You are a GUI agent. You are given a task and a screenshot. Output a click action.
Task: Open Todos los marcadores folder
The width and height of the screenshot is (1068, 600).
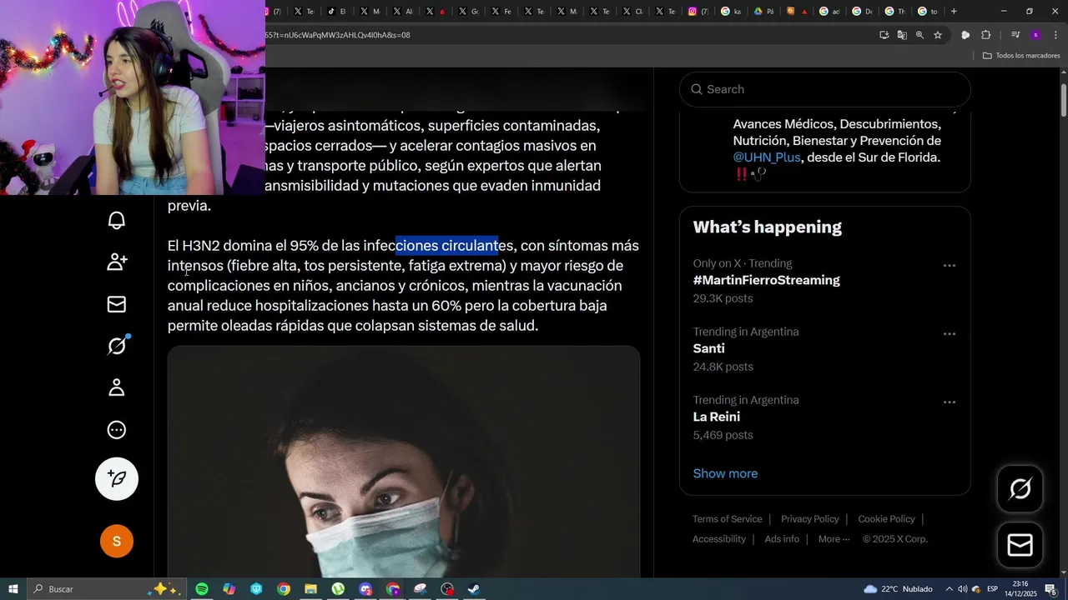[1021, 56]
